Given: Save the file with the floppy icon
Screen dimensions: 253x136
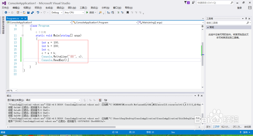Looking at the screenshot, I should [x=28, y=12].
